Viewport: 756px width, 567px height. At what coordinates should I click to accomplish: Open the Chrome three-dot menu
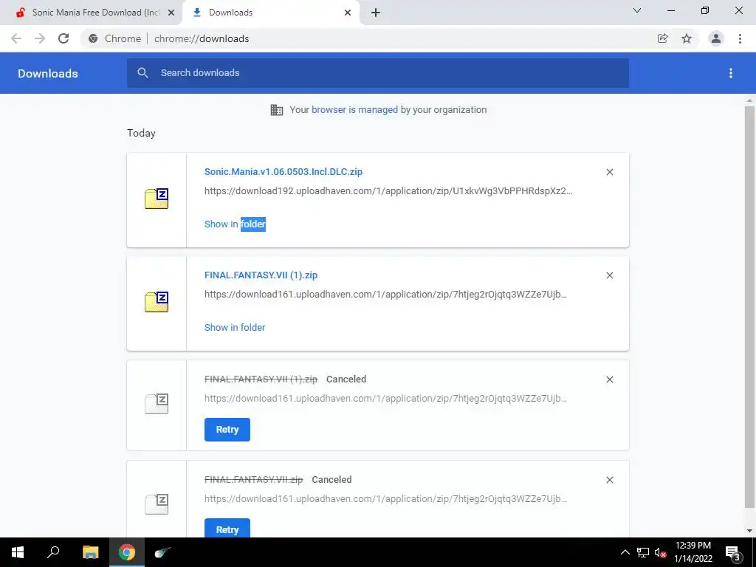(x=740, y=38)
